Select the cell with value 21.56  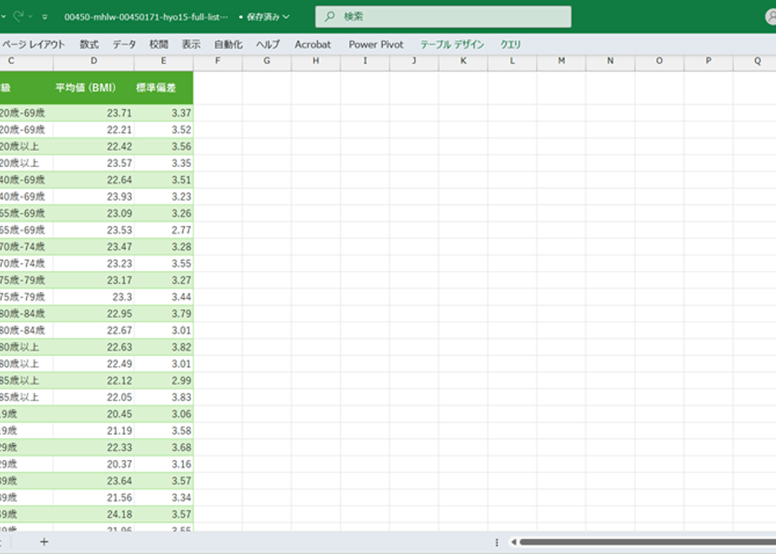[93, 498]
